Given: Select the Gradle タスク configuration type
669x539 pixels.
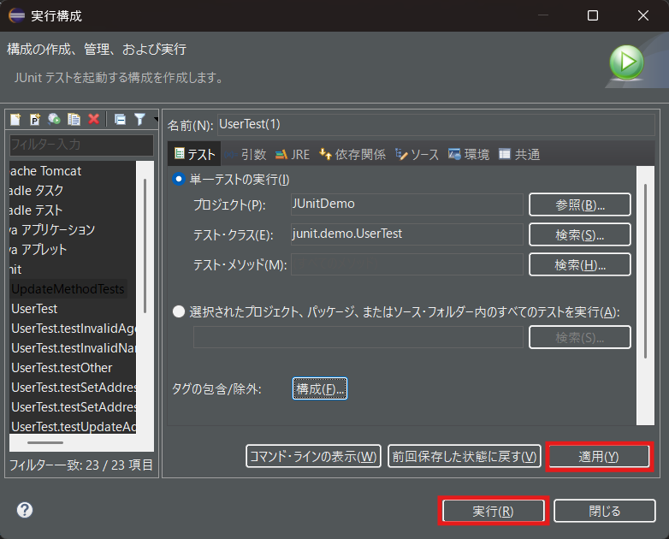Looking at the screenshot, I should click(x=37, y=190).
